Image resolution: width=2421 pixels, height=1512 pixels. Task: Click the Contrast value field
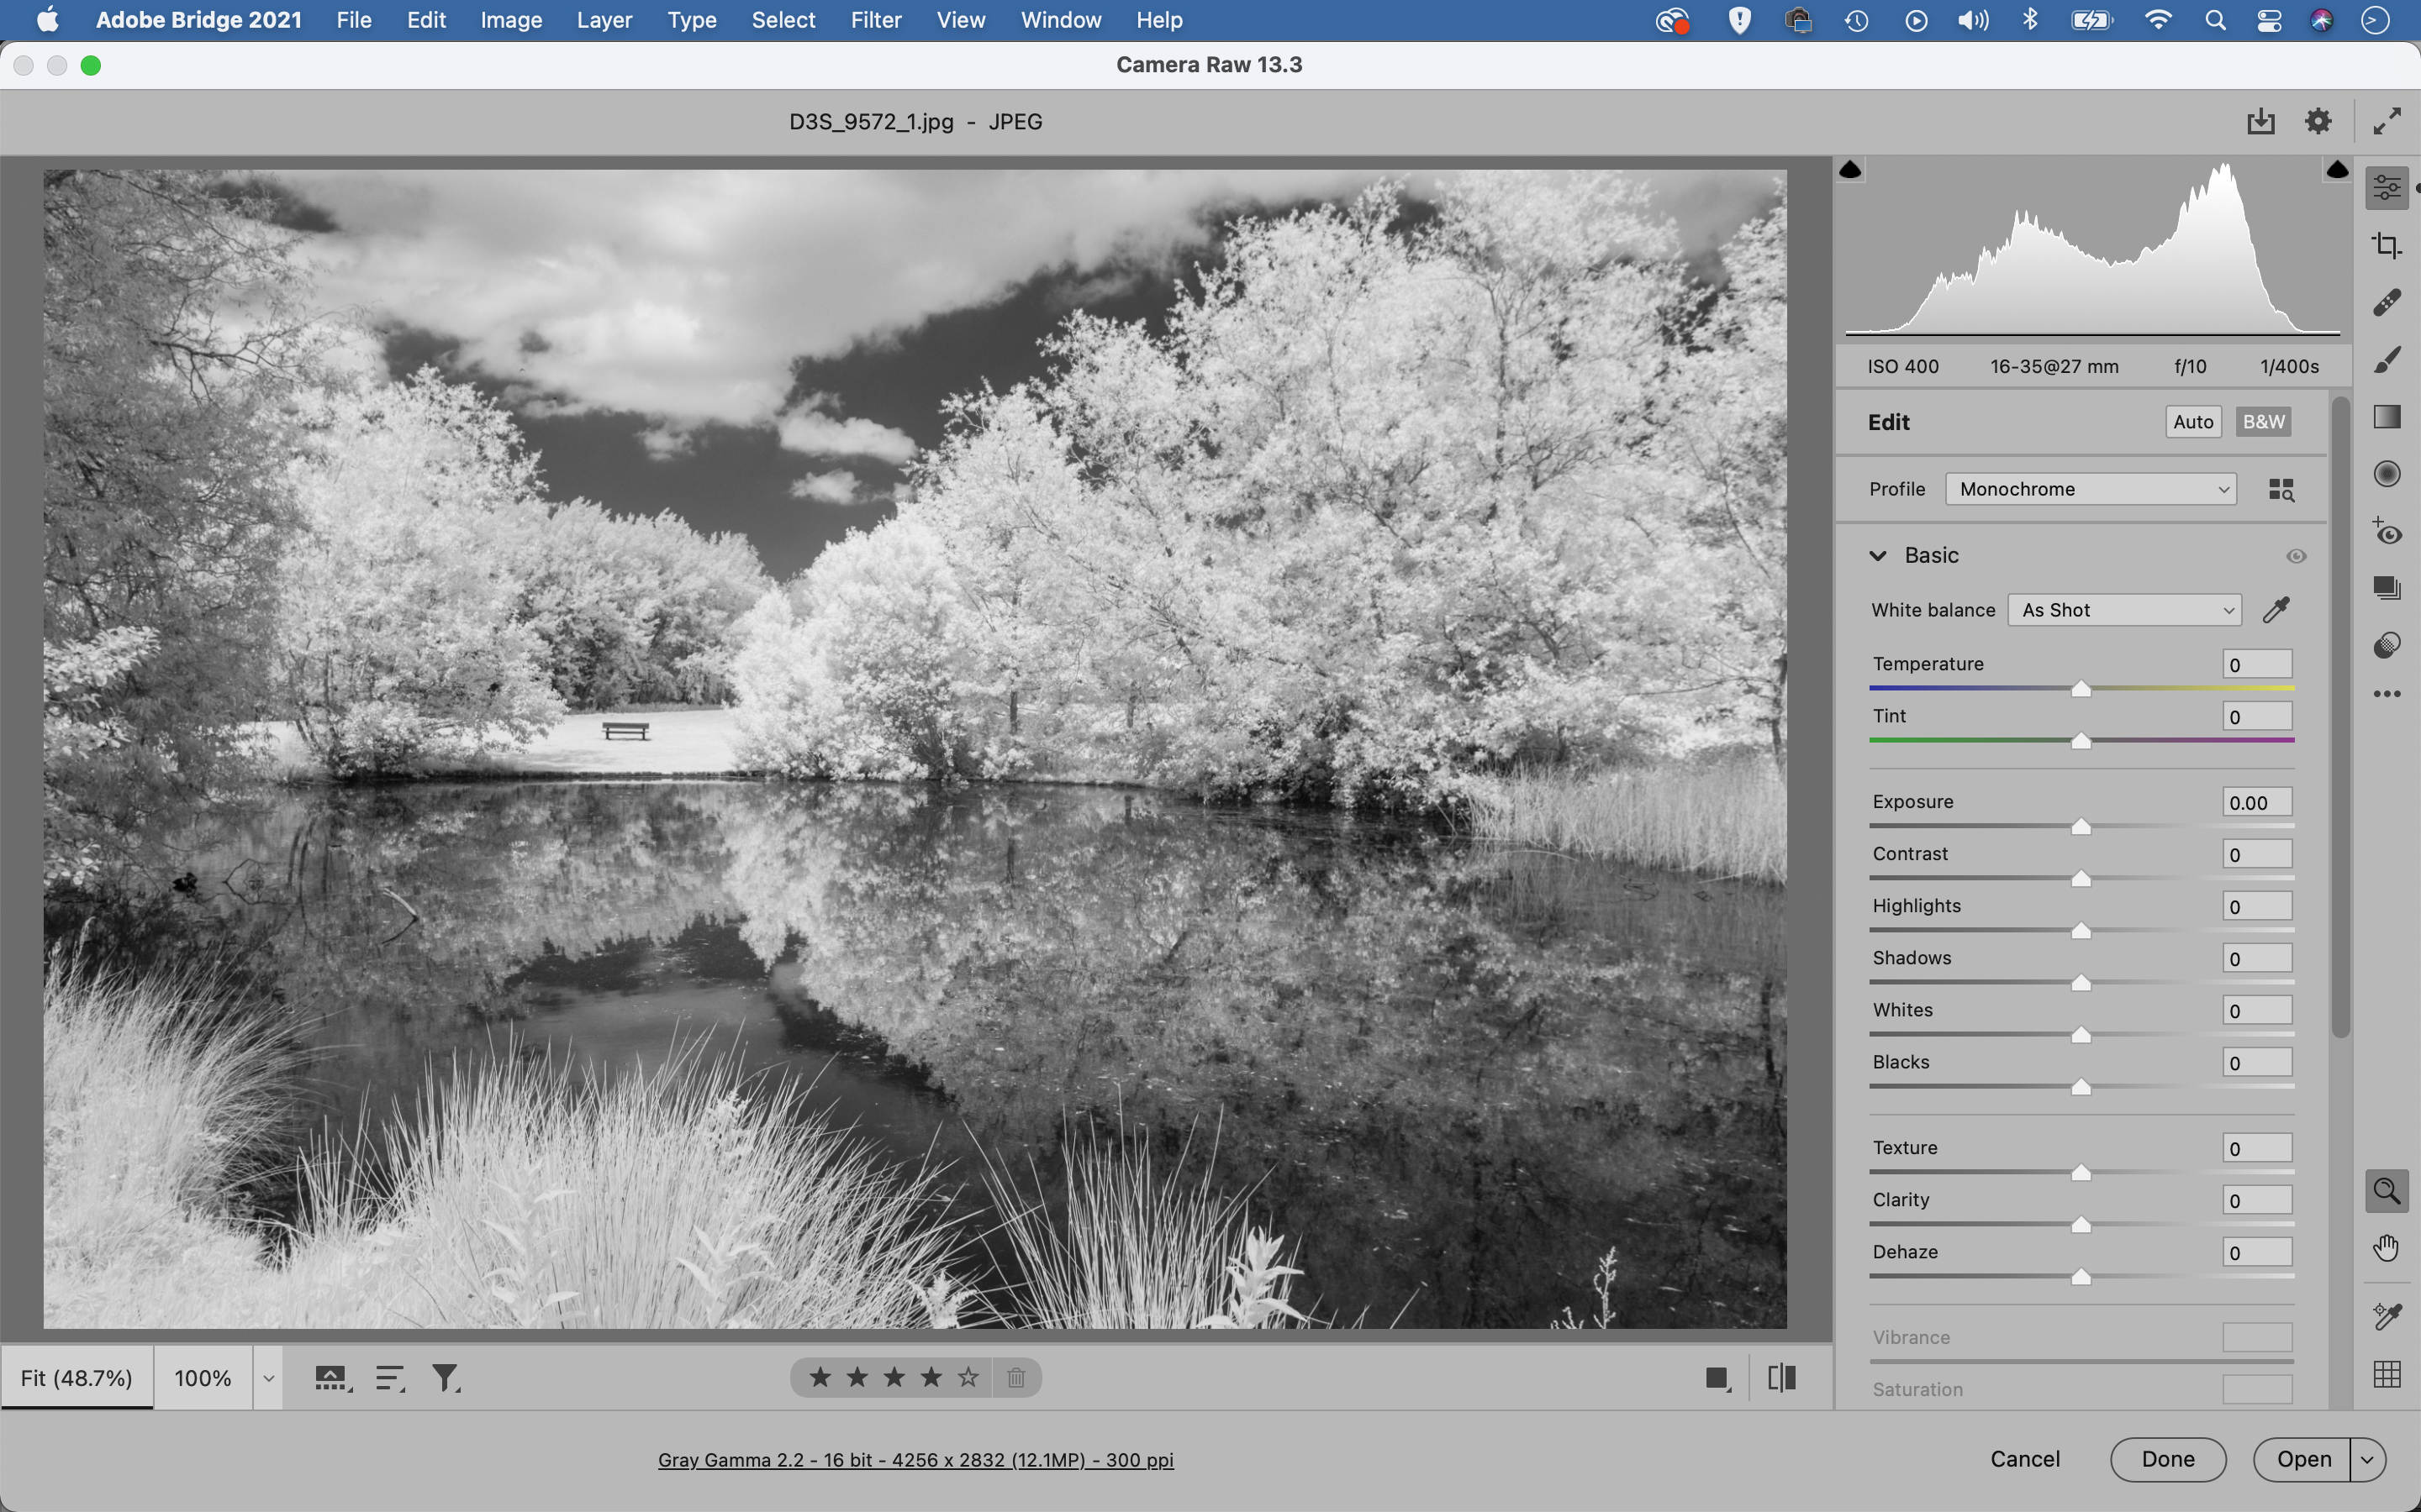pyautogui.click(x=2257, y=854)
